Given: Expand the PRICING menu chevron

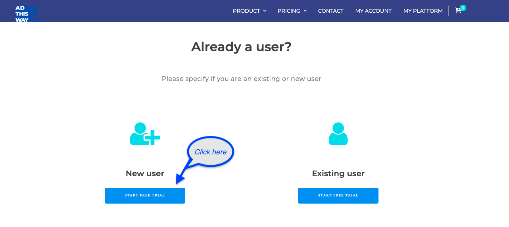Looking at the screenshot, I should coord(305,11).
